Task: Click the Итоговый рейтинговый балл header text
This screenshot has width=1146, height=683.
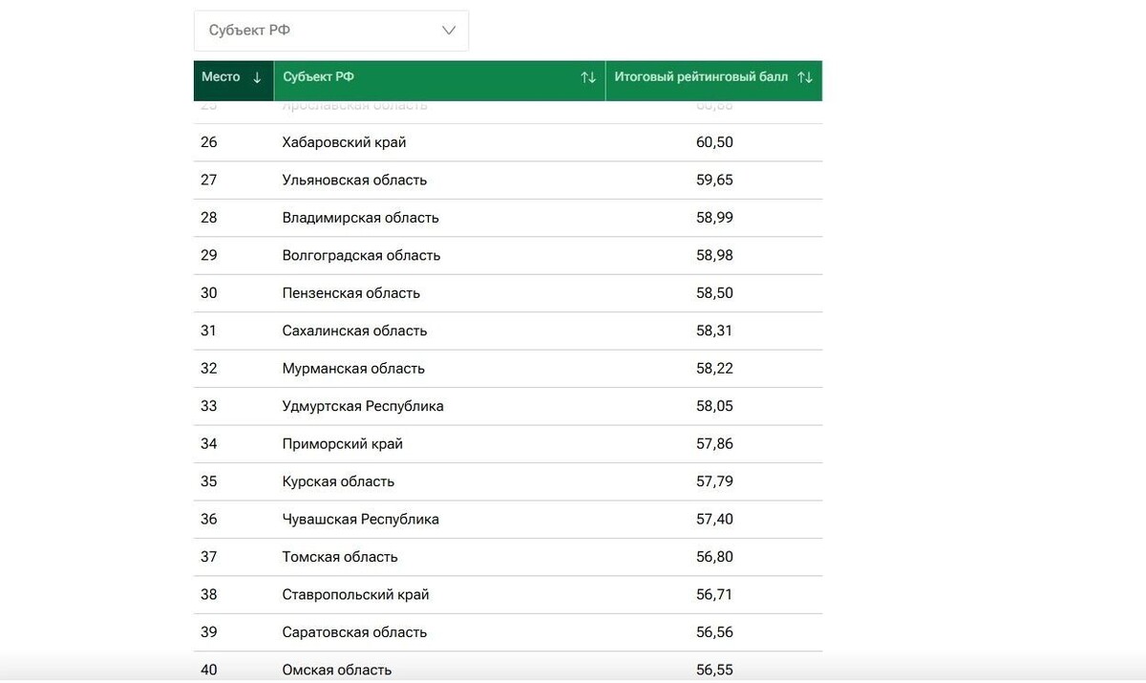Action: pyautogui.click(x=701, y=77)
